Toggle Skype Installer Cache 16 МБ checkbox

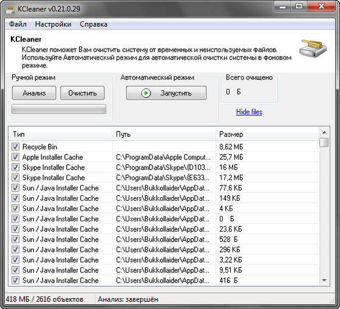pyautogui.click(x=15, y=167)
